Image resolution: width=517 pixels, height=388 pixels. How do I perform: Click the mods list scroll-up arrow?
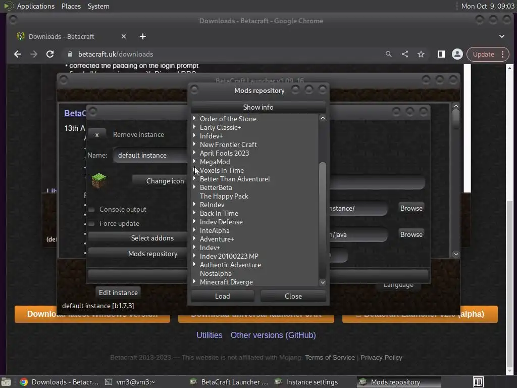(x=323, y=118)
